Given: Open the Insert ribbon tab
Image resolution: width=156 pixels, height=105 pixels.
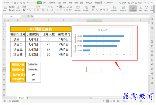Looking at the screenshot, I should (x=45, y=3).
